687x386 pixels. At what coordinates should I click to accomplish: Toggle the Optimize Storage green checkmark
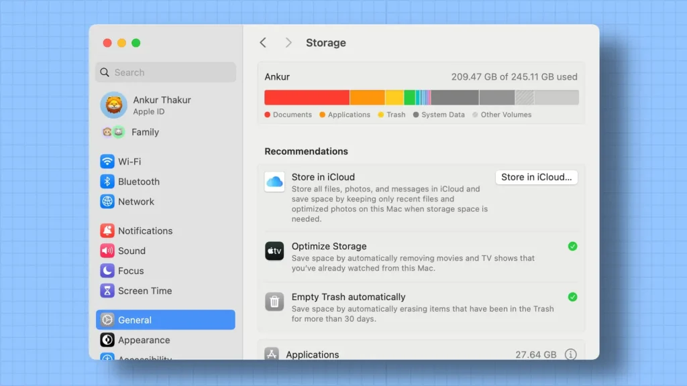[x=573, y=247]
